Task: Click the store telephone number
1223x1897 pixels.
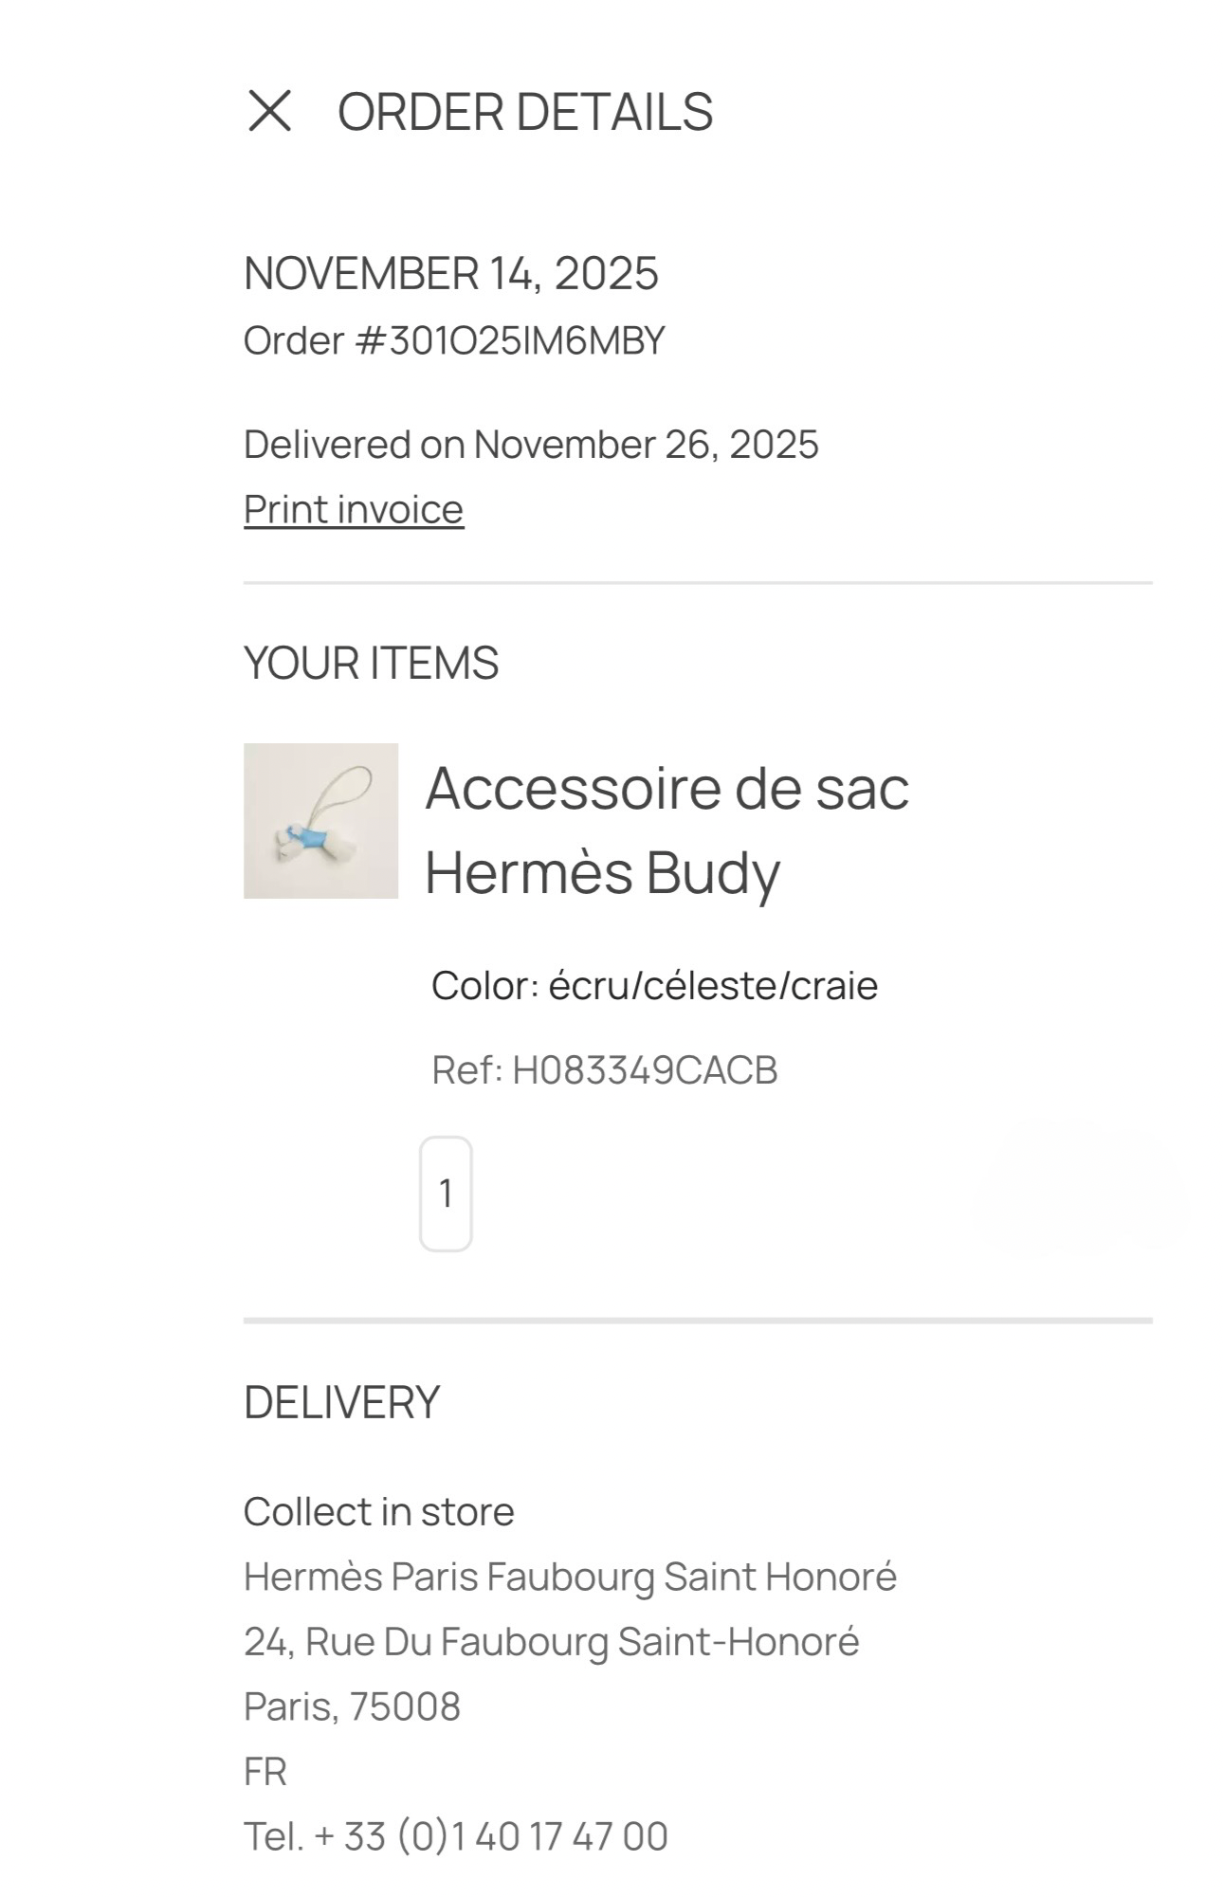Action: click(x=456, y=1836)
